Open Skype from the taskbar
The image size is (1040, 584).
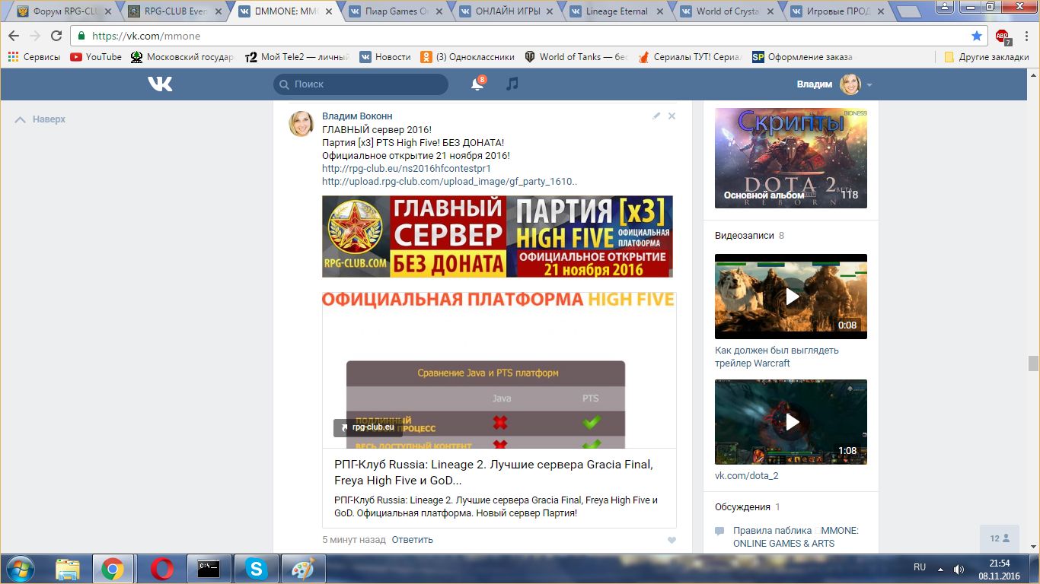[256, 569]
